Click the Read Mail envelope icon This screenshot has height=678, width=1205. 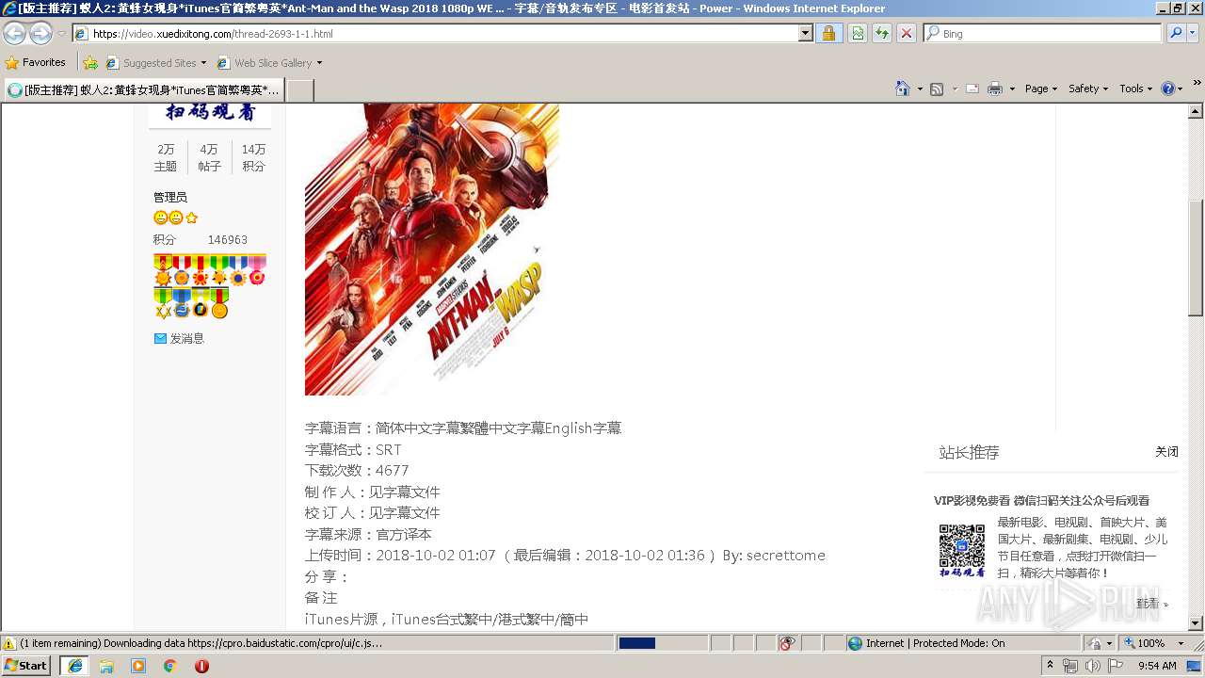tap(972, 89)
